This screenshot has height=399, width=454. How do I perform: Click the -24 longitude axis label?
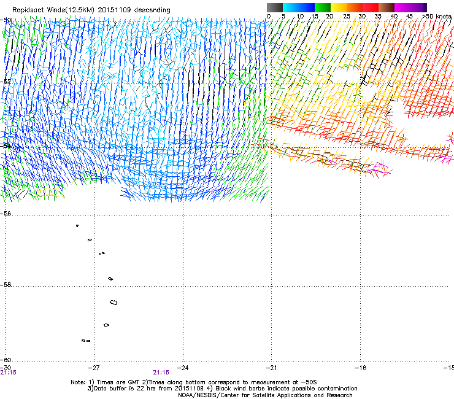point(182,368)
